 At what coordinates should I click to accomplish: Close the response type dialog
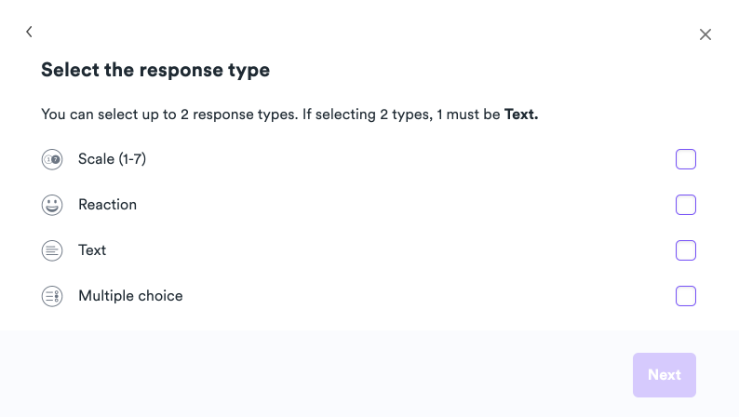[x=705, y=34]
